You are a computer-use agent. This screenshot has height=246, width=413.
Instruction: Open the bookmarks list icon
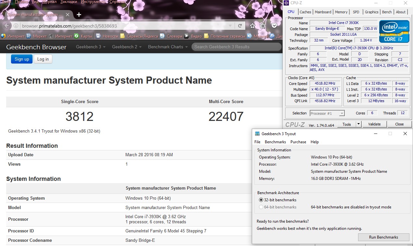263,26
